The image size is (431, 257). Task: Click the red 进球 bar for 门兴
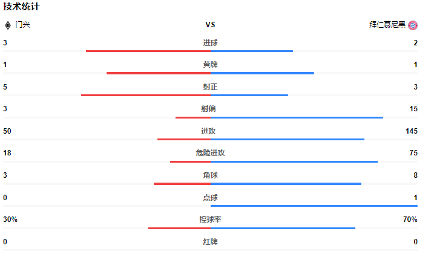[x=148, y=51]
